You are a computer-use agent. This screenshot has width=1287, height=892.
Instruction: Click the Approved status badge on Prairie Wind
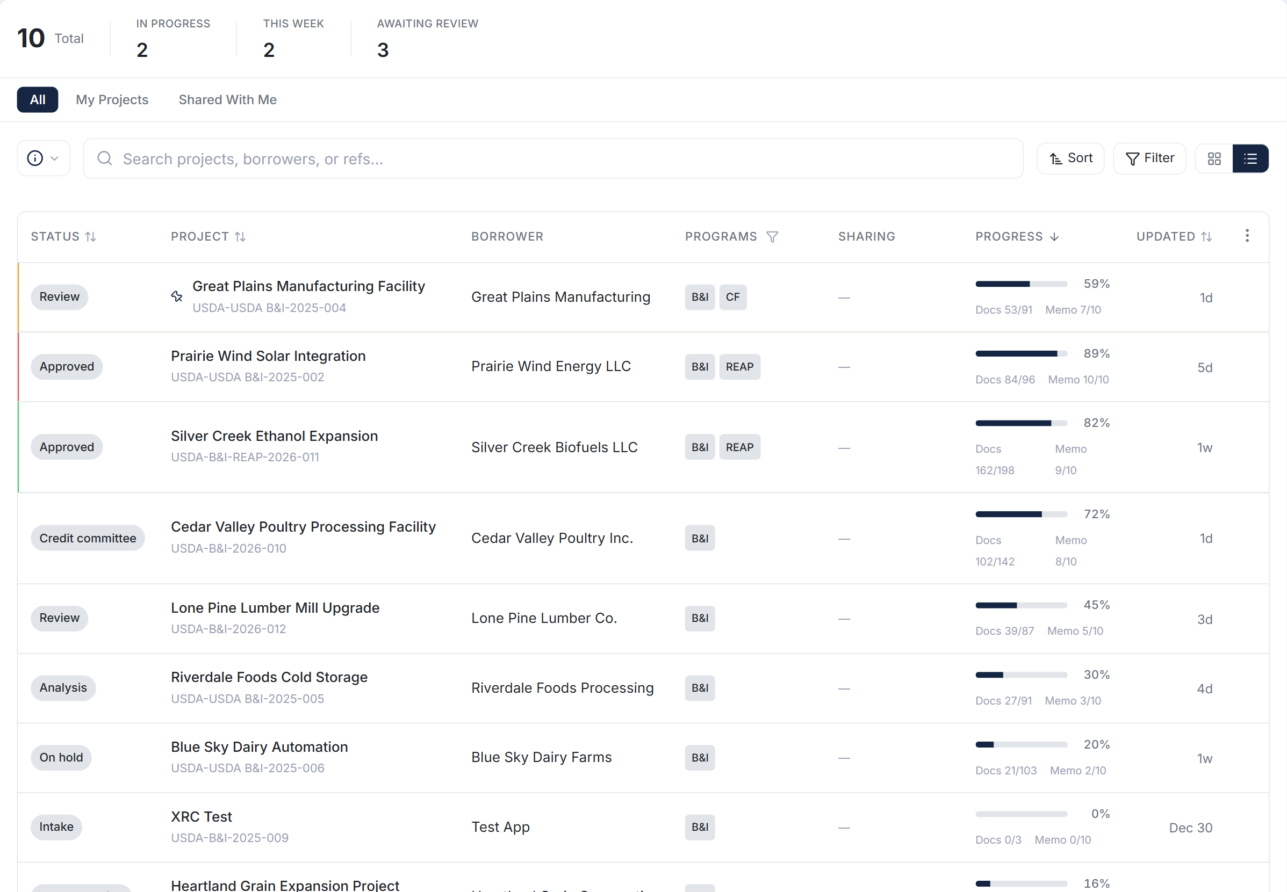(x=66, y=366)
